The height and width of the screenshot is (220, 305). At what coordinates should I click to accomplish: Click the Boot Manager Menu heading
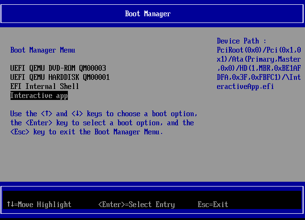click(x=43, y=50)
